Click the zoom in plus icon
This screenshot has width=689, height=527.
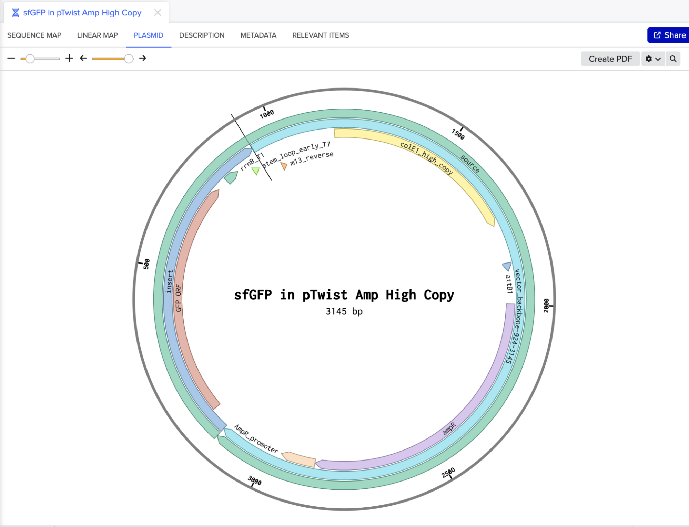point(69,58)
